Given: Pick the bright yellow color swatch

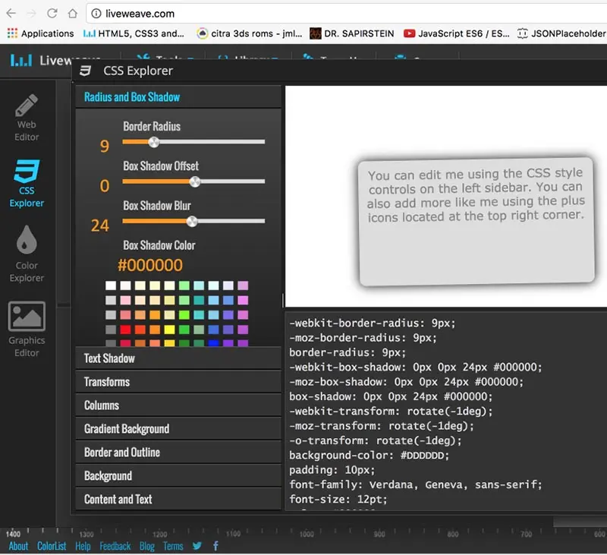Looking at the screenshot, I should [169, 330].
